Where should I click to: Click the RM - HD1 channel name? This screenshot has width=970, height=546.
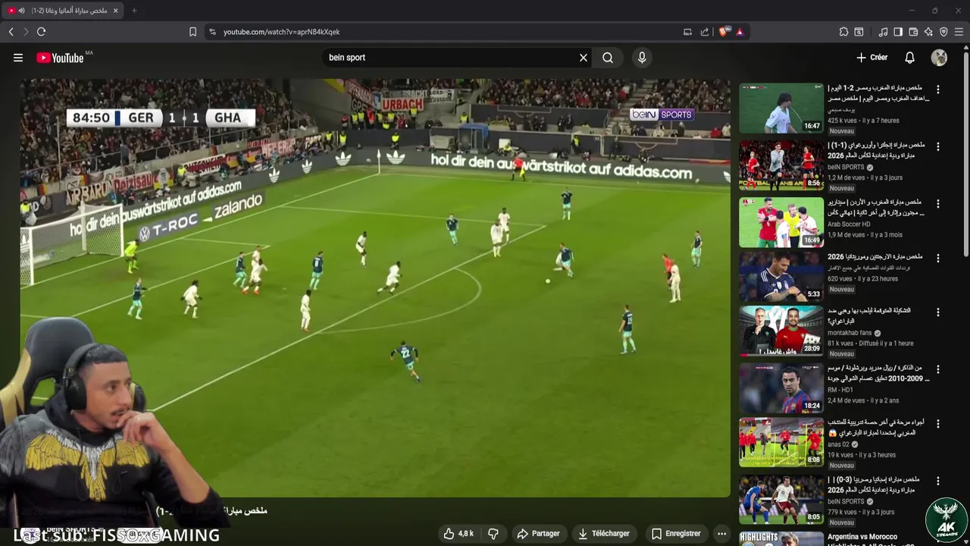point(840,390)
